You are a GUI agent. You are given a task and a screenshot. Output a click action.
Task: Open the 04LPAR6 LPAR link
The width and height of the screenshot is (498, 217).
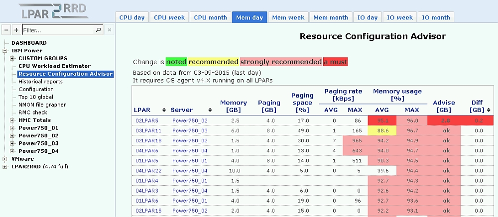click(x=147, y=150)
